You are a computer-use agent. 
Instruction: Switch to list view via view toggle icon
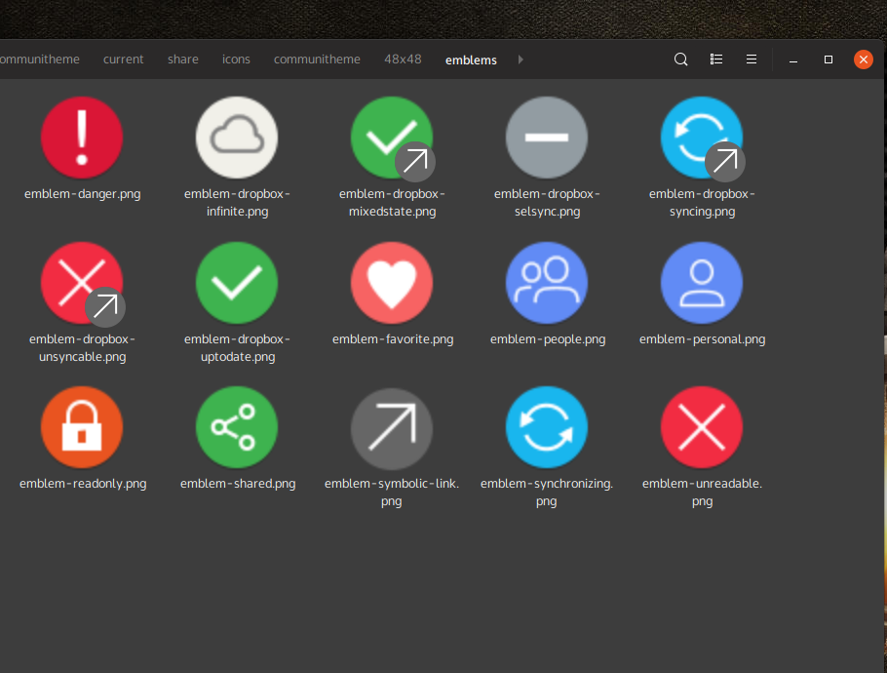coord(716,59)
